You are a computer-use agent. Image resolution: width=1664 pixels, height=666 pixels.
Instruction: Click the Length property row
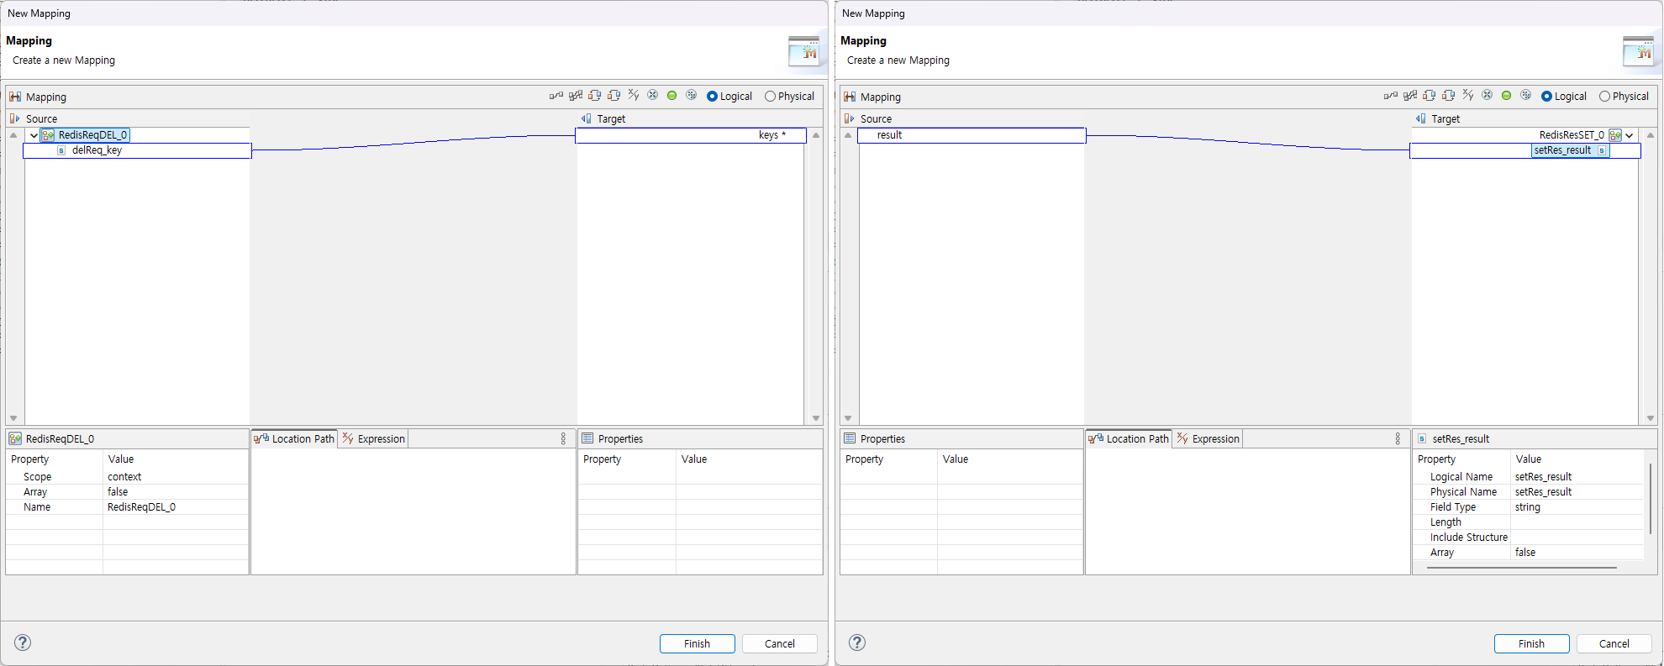coord(1530,522)
